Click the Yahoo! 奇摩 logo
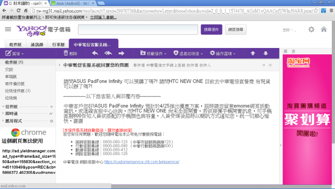Image resolution: width=335 pixels, height=189 pixels. 31,31
